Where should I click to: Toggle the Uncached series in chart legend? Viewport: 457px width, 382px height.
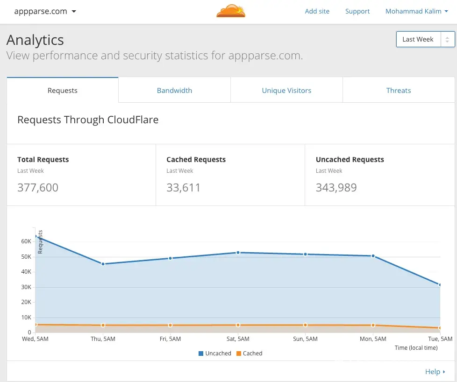tap(218, 354)
